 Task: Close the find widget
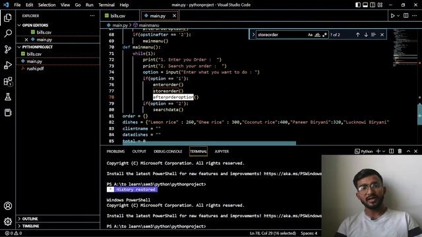pyautogui.click(x=382, y=35)
